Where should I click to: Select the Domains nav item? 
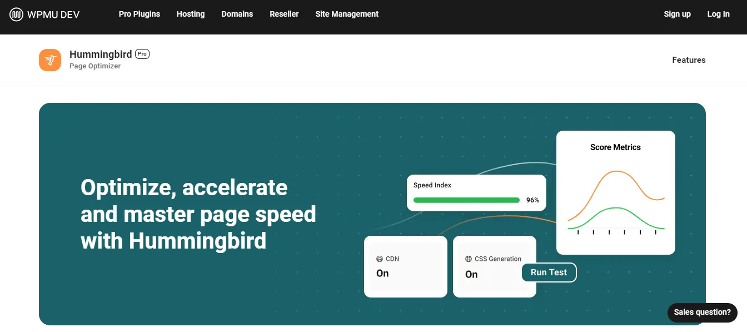(237, 14)
